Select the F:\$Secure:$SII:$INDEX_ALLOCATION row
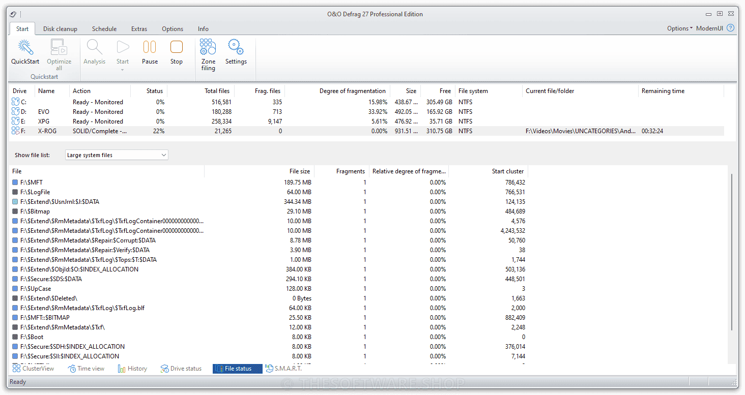This screenshot has width=745, height=395. pos(269,356)
